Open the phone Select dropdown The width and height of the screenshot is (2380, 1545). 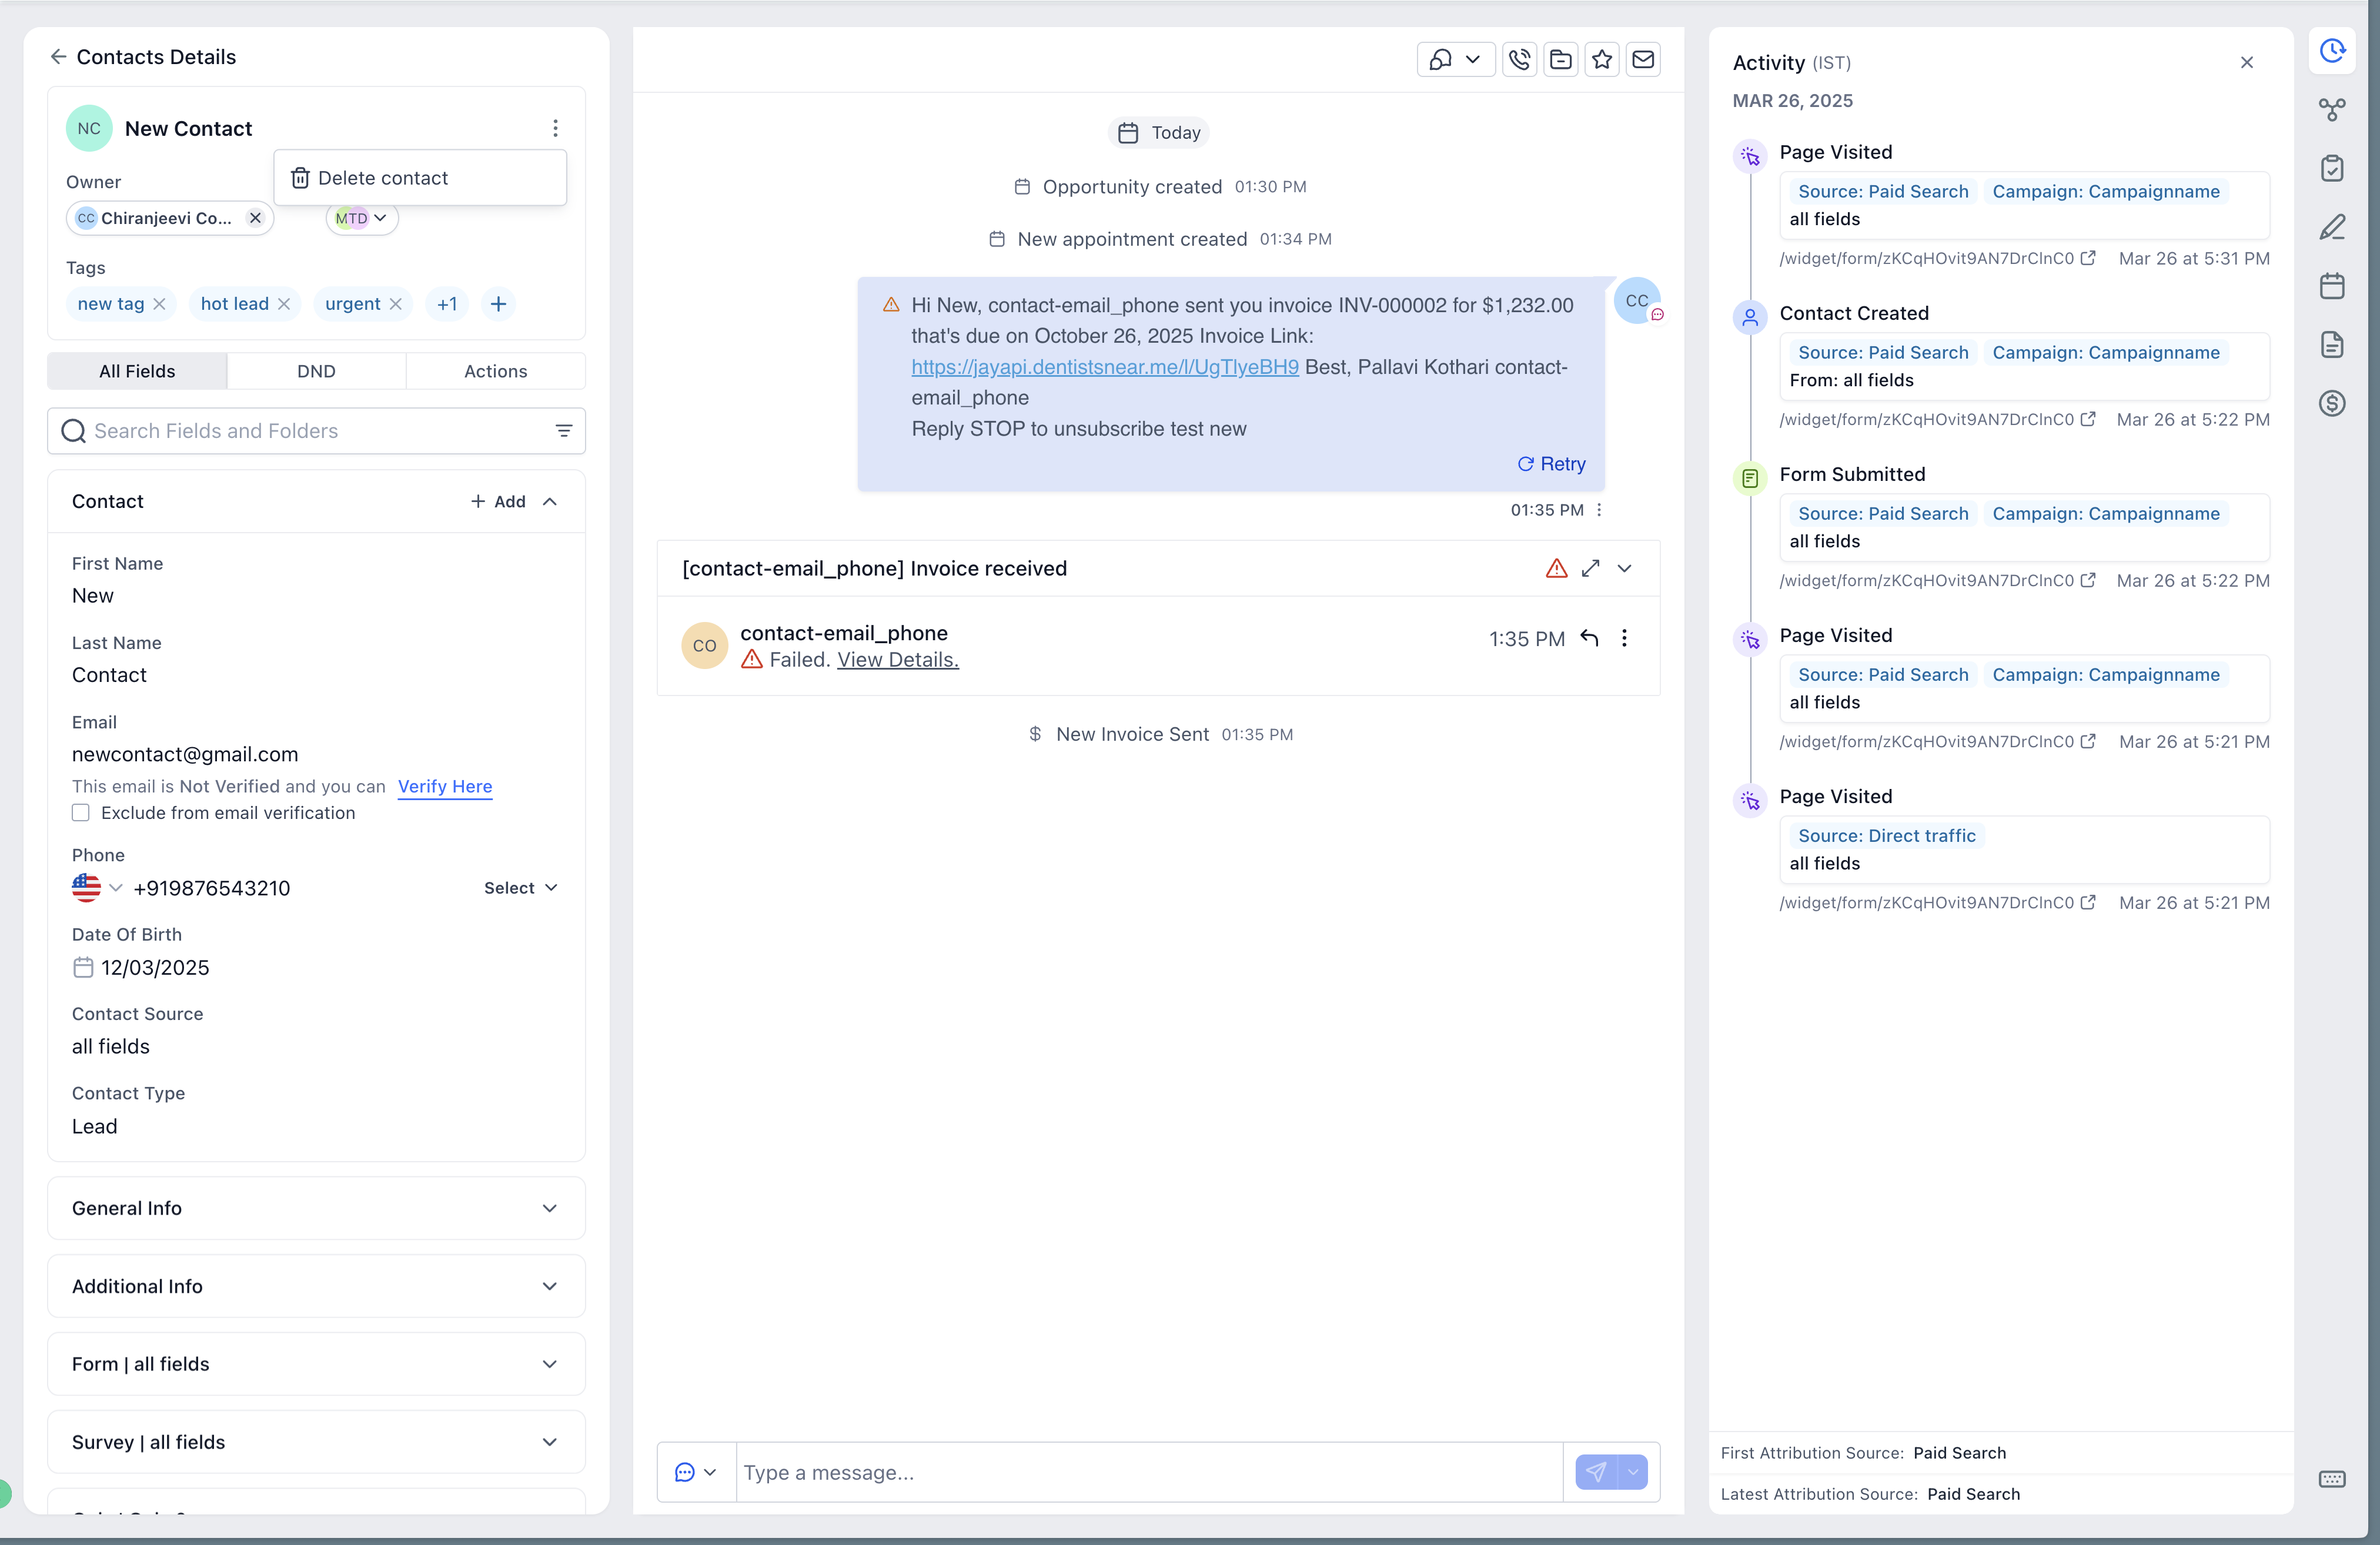pyautogui.click(x=520, y=888)
